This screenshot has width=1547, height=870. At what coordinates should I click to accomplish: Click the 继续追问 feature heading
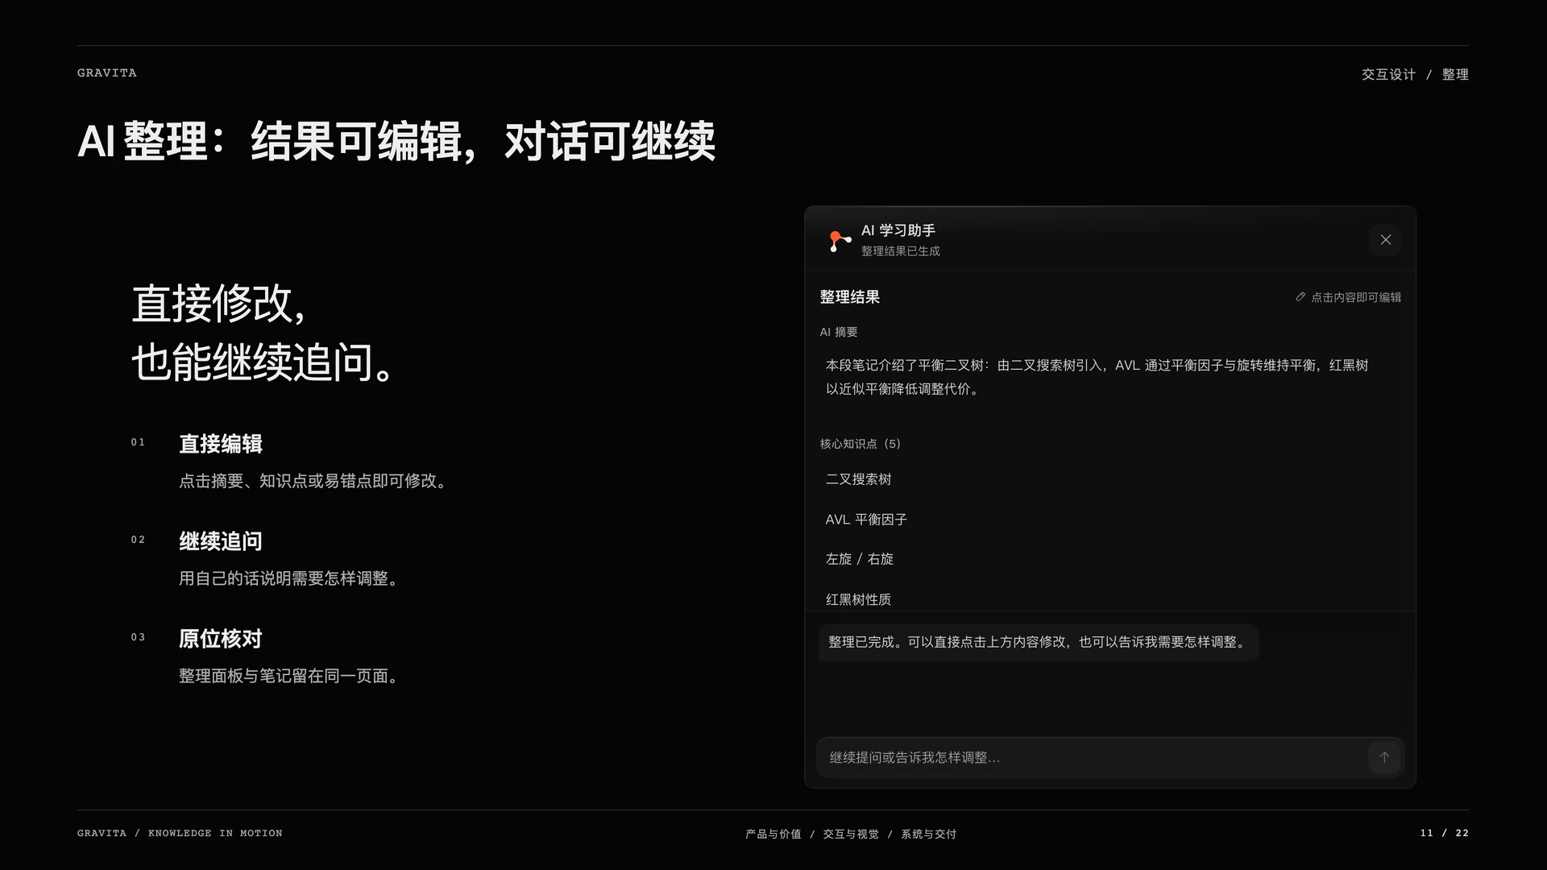pyautogui.click(x=221, y=541)
